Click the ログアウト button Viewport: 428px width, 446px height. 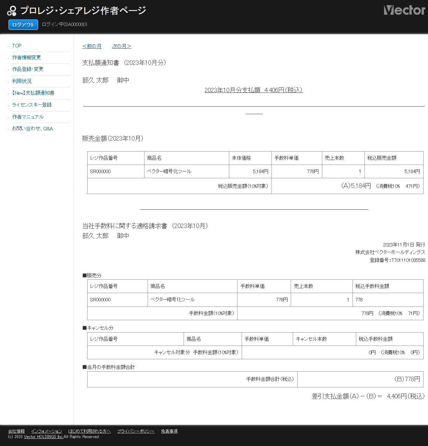coord(23,24)
